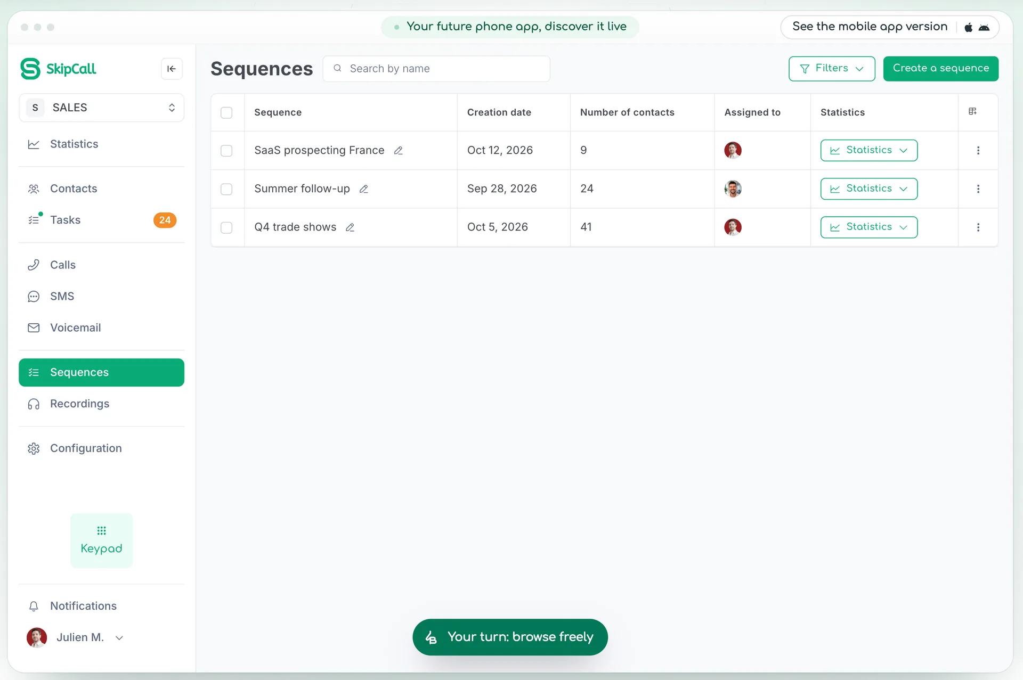Click the Search by name field
1023x680 pixels.
coord(436,69)
